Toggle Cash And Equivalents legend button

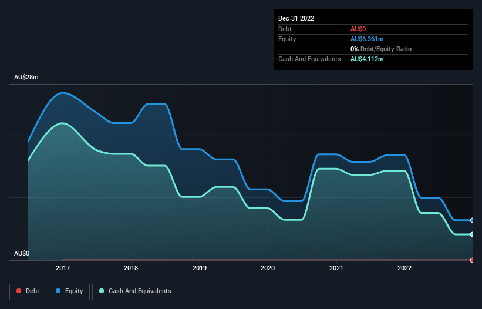(135, 291)
